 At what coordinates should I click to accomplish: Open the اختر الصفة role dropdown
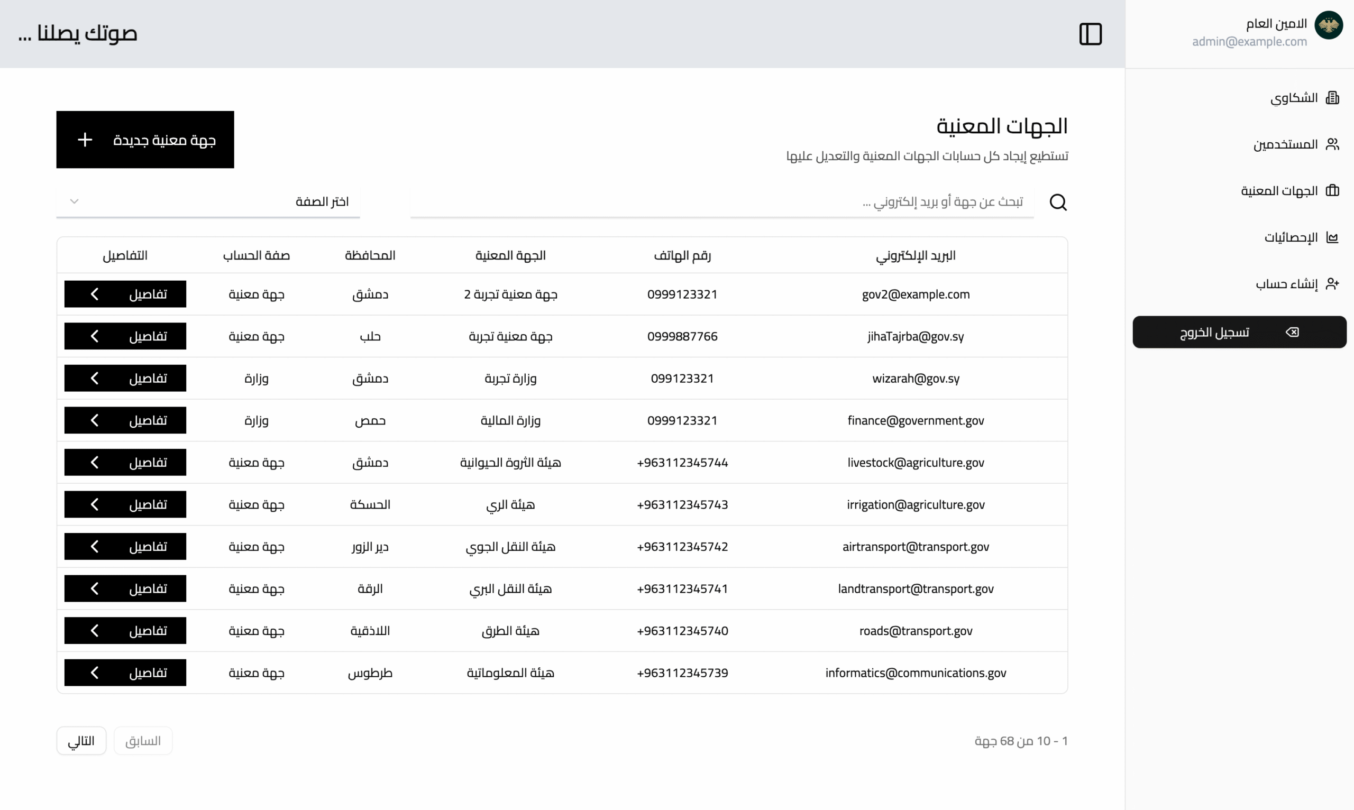(207, 201)
